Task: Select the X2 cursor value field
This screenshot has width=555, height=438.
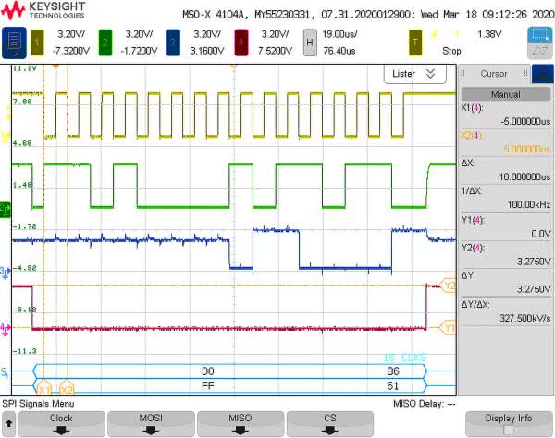Action: click(x=505, y=146)
